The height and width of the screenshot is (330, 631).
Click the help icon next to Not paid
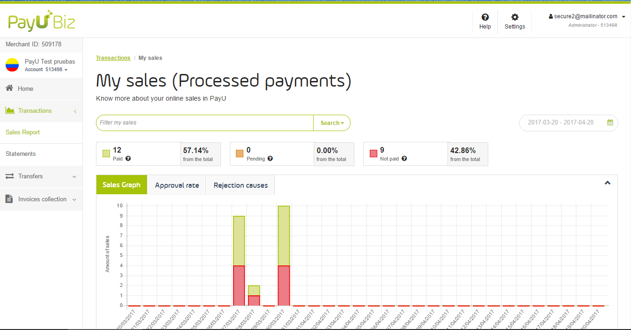click(404, 159)
